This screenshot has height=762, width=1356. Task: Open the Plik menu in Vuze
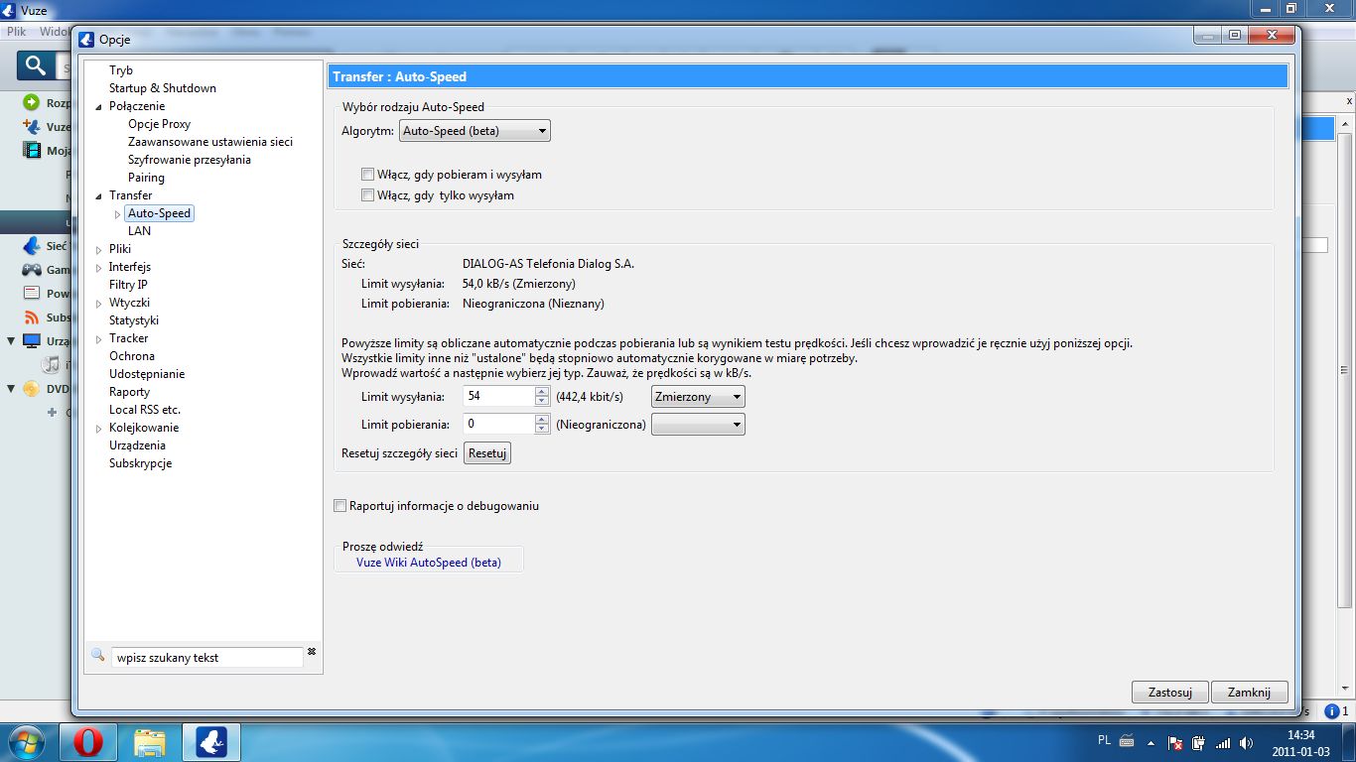(16, 32)
